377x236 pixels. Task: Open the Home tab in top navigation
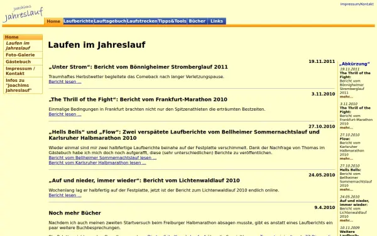[x=53, y=21]
